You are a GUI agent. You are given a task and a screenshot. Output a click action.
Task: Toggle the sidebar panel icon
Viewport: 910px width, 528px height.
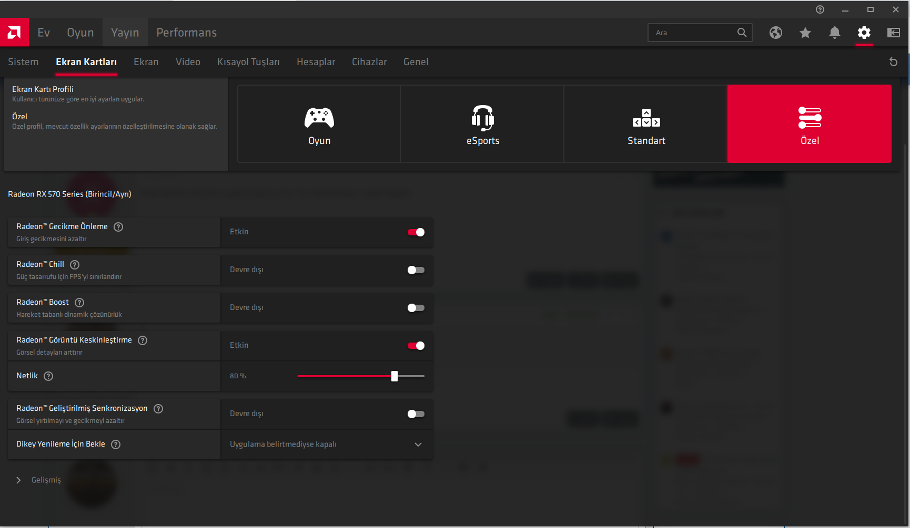pos(893,33)
